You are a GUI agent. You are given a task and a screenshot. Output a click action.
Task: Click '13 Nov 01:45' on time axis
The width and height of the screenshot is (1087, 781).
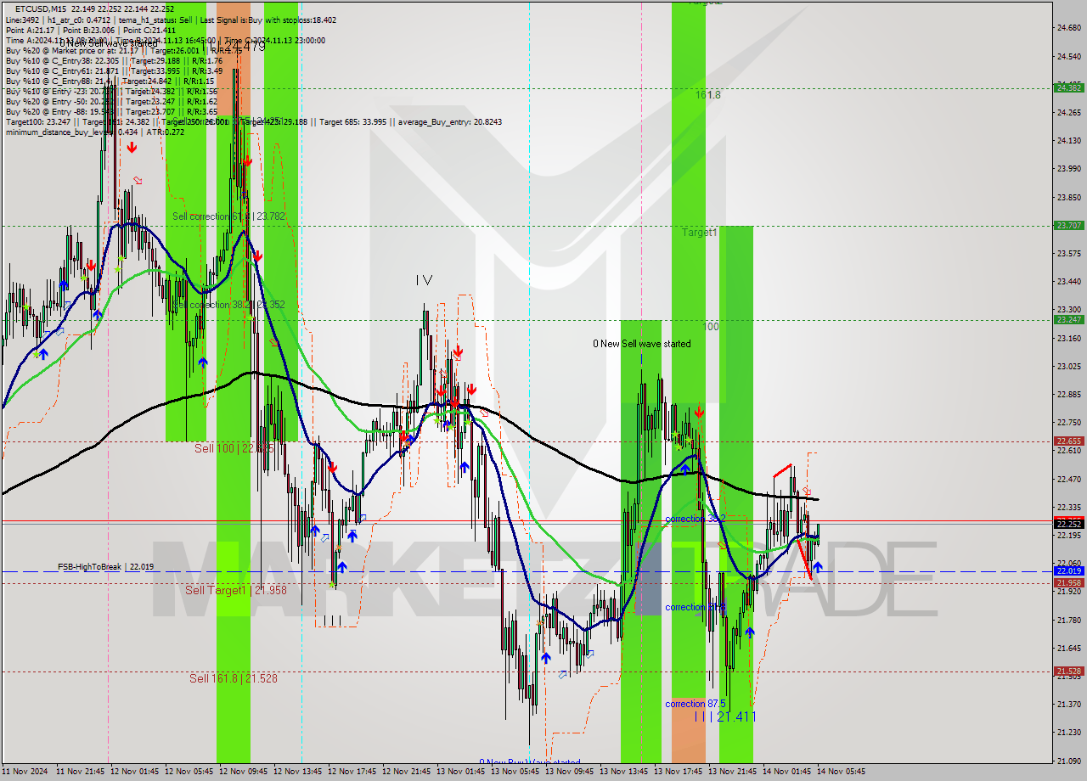pyautogui.click(x=463, y=772)
